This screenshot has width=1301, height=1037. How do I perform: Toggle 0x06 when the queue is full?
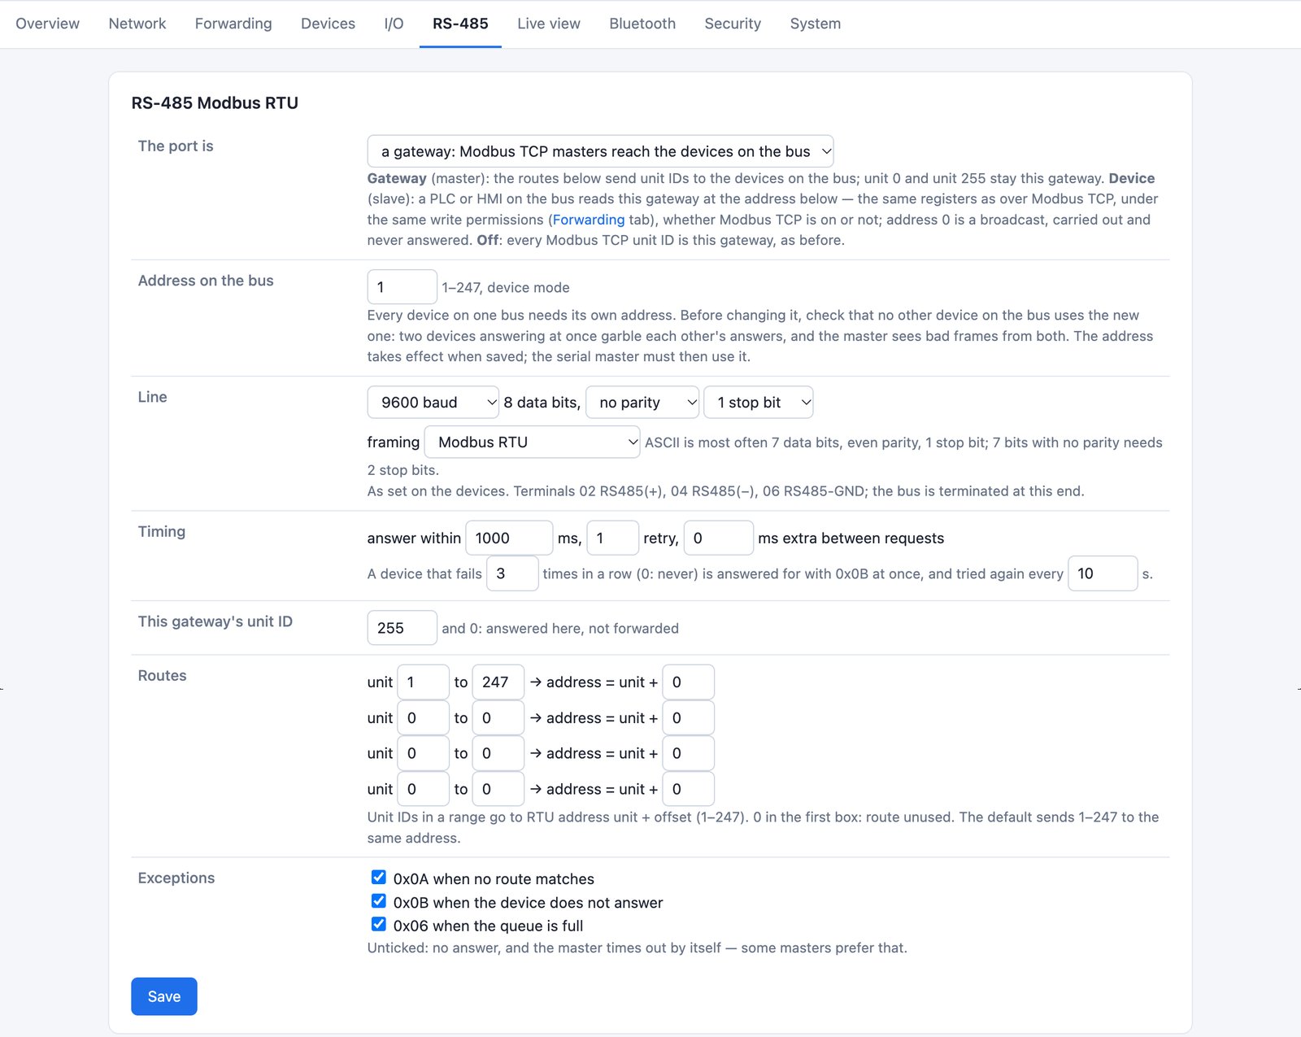pos(378,924)
